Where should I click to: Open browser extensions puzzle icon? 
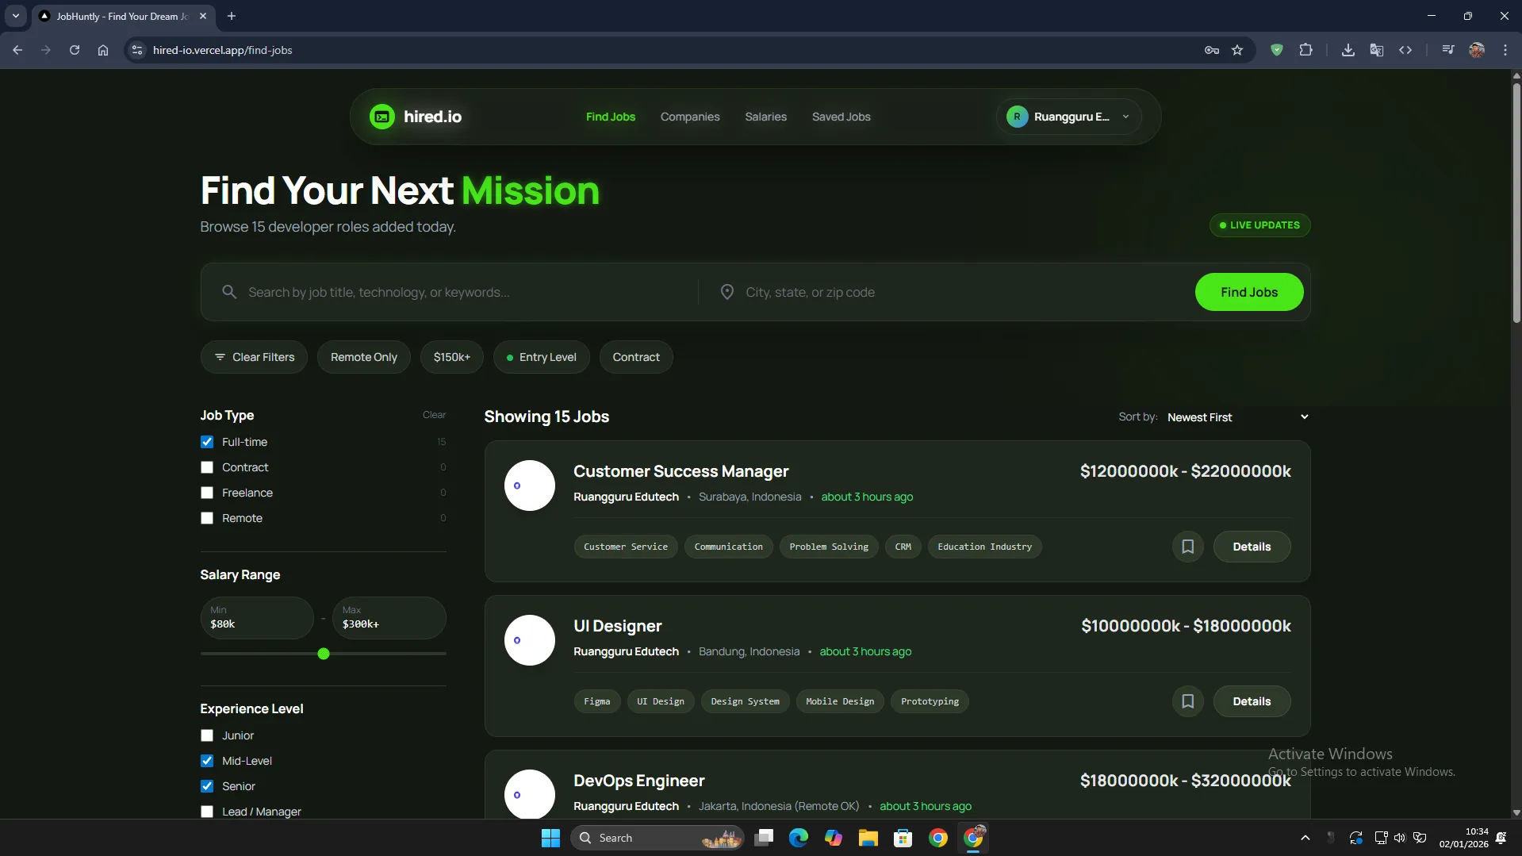click(x=1305, y=50)
